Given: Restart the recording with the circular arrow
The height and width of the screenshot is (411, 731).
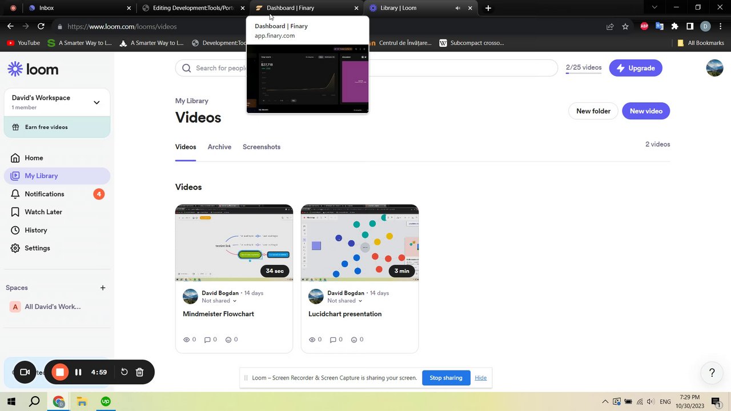Looking at the screenshot, I should (124, 372).
